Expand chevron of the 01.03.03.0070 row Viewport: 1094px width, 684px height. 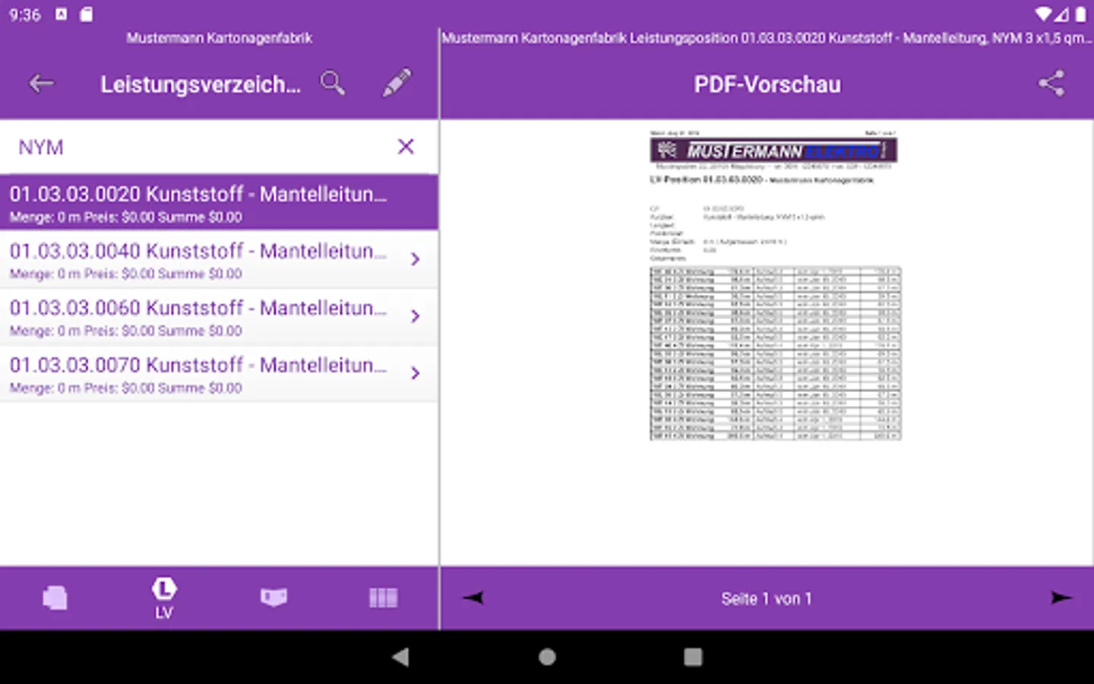point(415,373)
